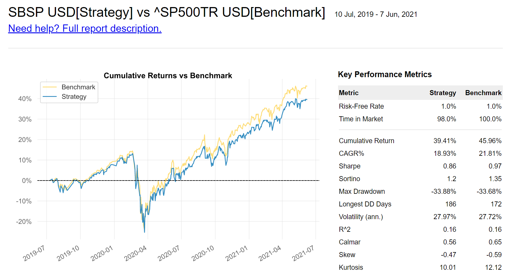Click the 'Strategy' column header in table
Image resolution: width=517 pixels, height=273 pixels.
click(x=443, y=93)
